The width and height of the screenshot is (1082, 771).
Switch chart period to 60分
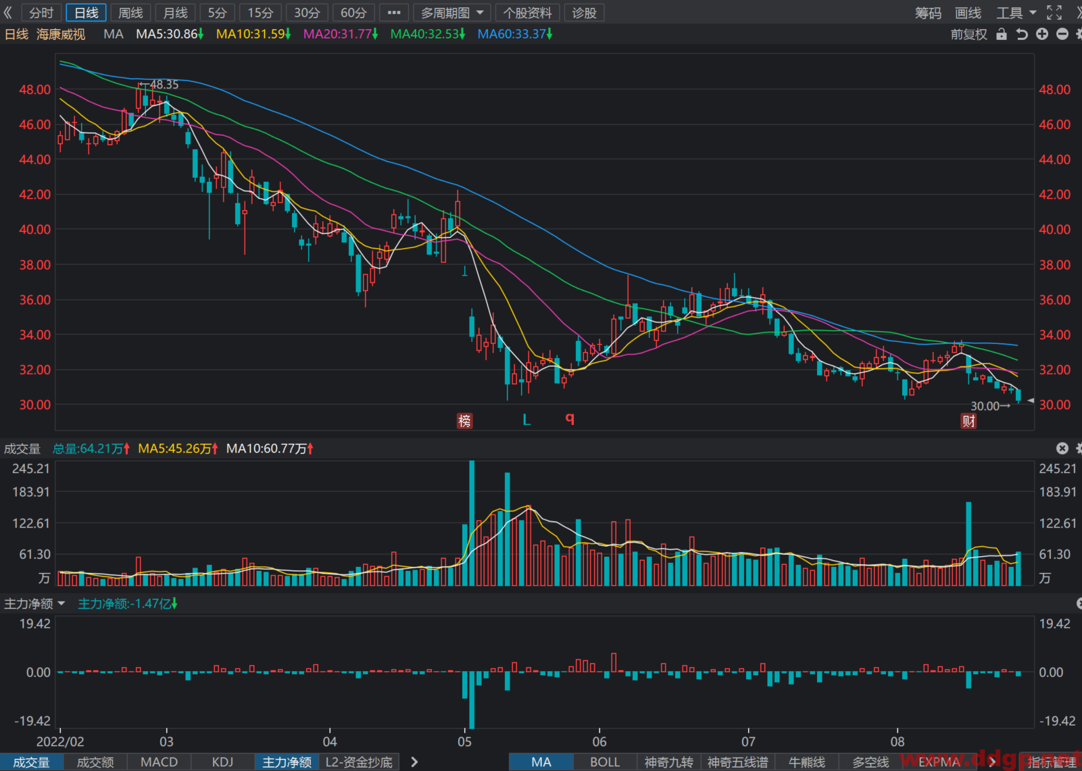point(353,13)
